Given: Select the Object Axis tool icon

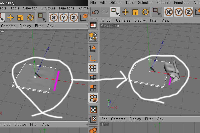Looking at the screenshot, I should click(x=93, y=58).
